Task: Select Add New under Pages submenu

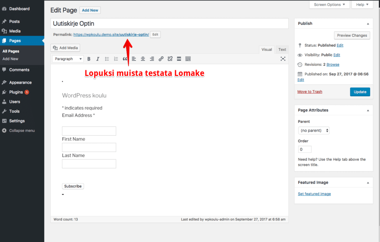Action: coord(10,59)
